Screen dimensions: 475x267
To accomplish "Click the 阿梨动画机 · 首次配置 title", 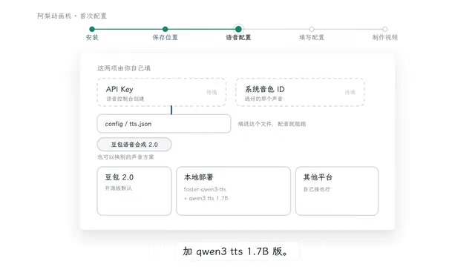I will click(x=72, y=16).
